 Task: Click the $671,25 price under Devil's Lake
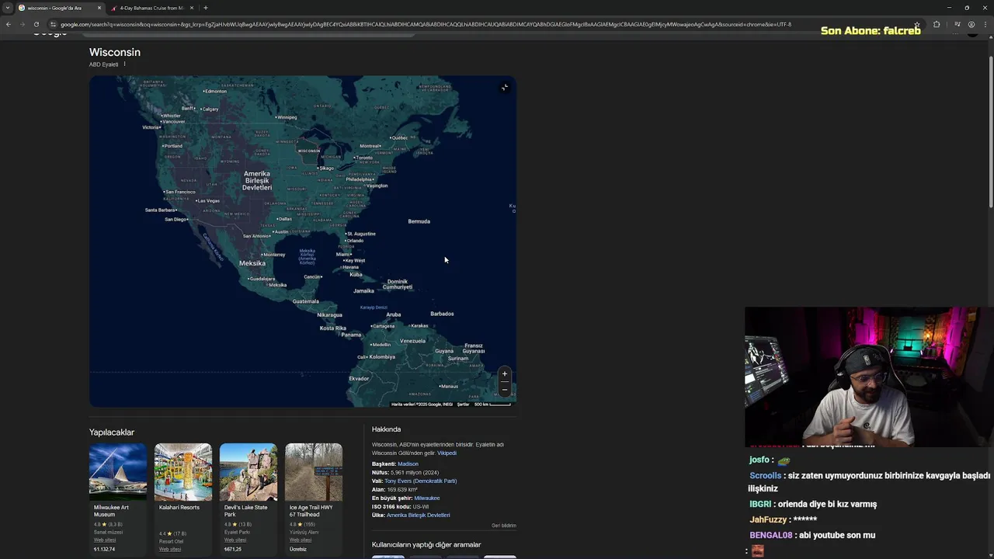233,549
